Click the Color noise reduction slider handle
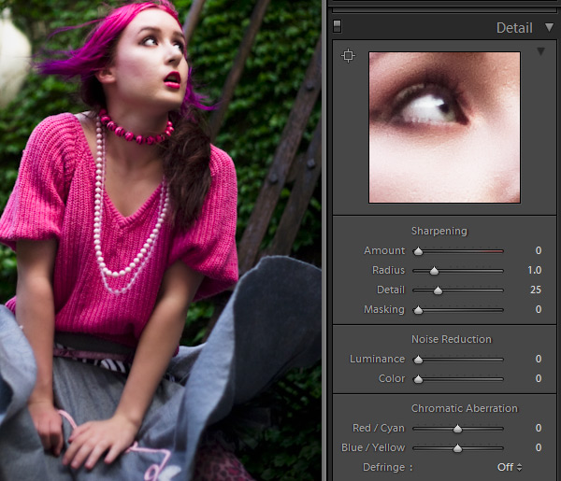The image size is (561, 481). tap(418, 379)
